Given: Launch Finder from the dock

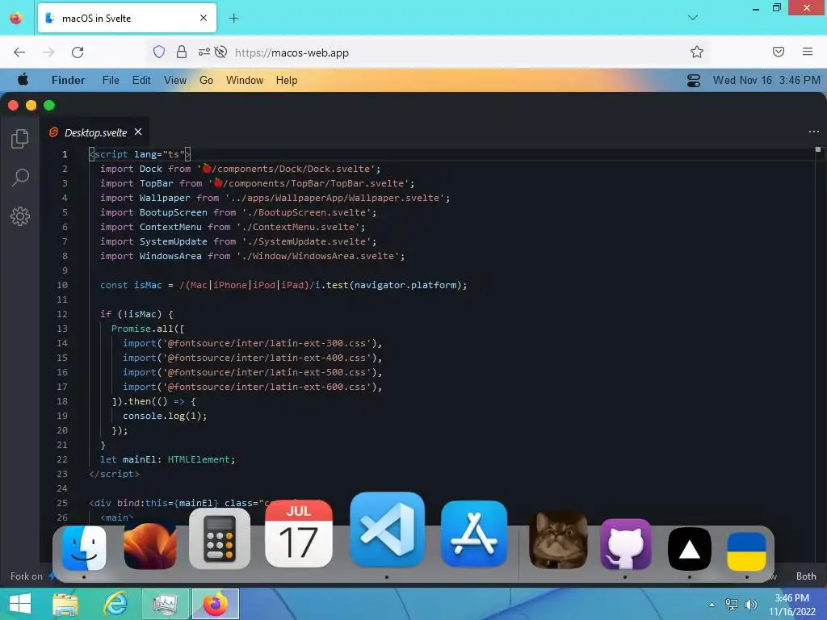Looking at the screenshot, I should tap(84, 547).
